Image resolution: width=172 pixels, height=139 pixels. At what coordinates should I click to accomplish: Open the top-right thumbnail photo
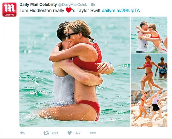[x=149, y=35]
